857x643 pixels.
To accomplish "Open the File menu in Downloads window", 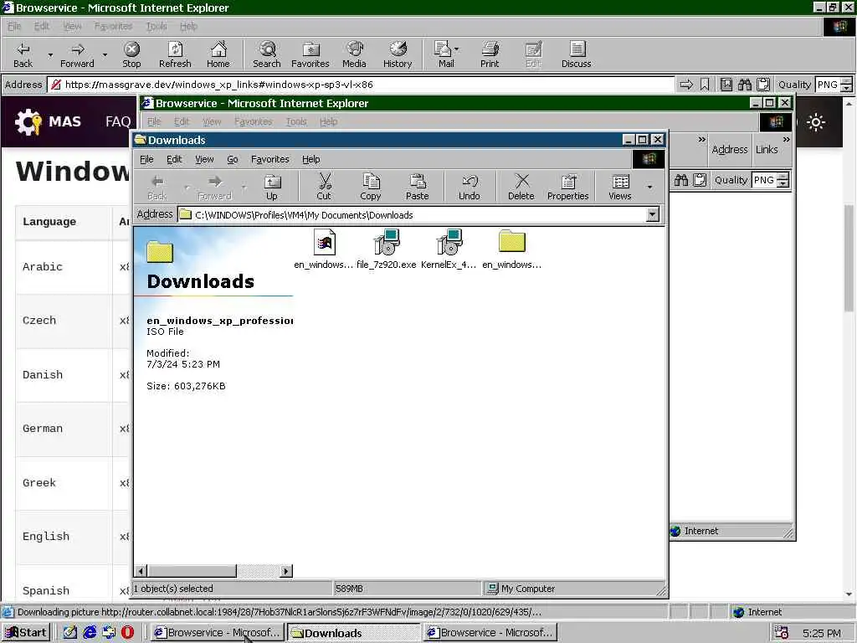I will (146, 159).
